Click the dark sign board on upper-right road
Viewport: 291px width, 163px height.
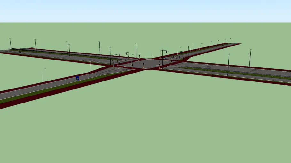click(180, 52)
